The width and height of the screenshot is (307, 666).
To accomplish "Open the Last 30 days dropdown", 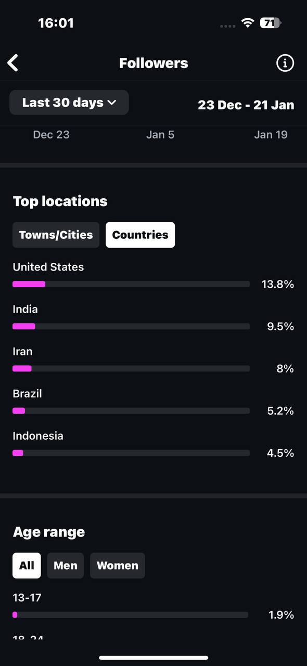I will [x=69, y=103].
